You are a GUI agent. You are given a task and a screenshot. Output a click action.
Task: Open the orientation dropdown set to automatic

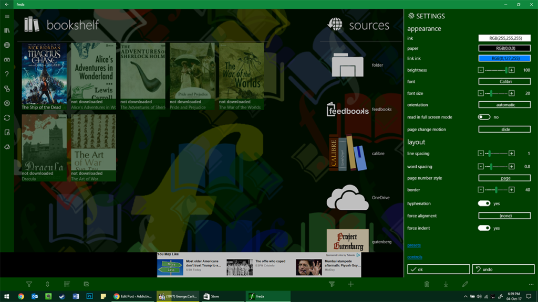(x=504, y=104)
